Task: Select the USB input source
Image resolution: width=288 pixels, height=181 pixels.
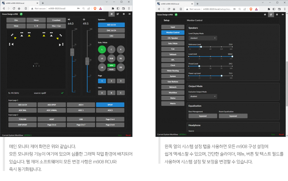Action: 81,119
